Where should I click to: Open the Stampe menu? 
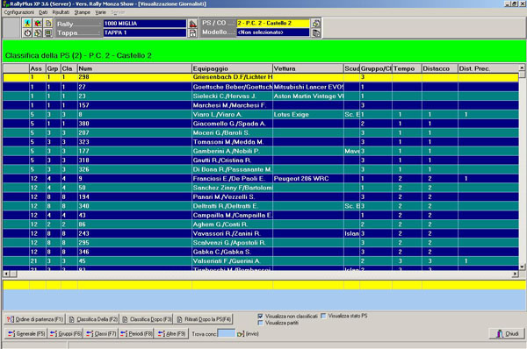83,12
